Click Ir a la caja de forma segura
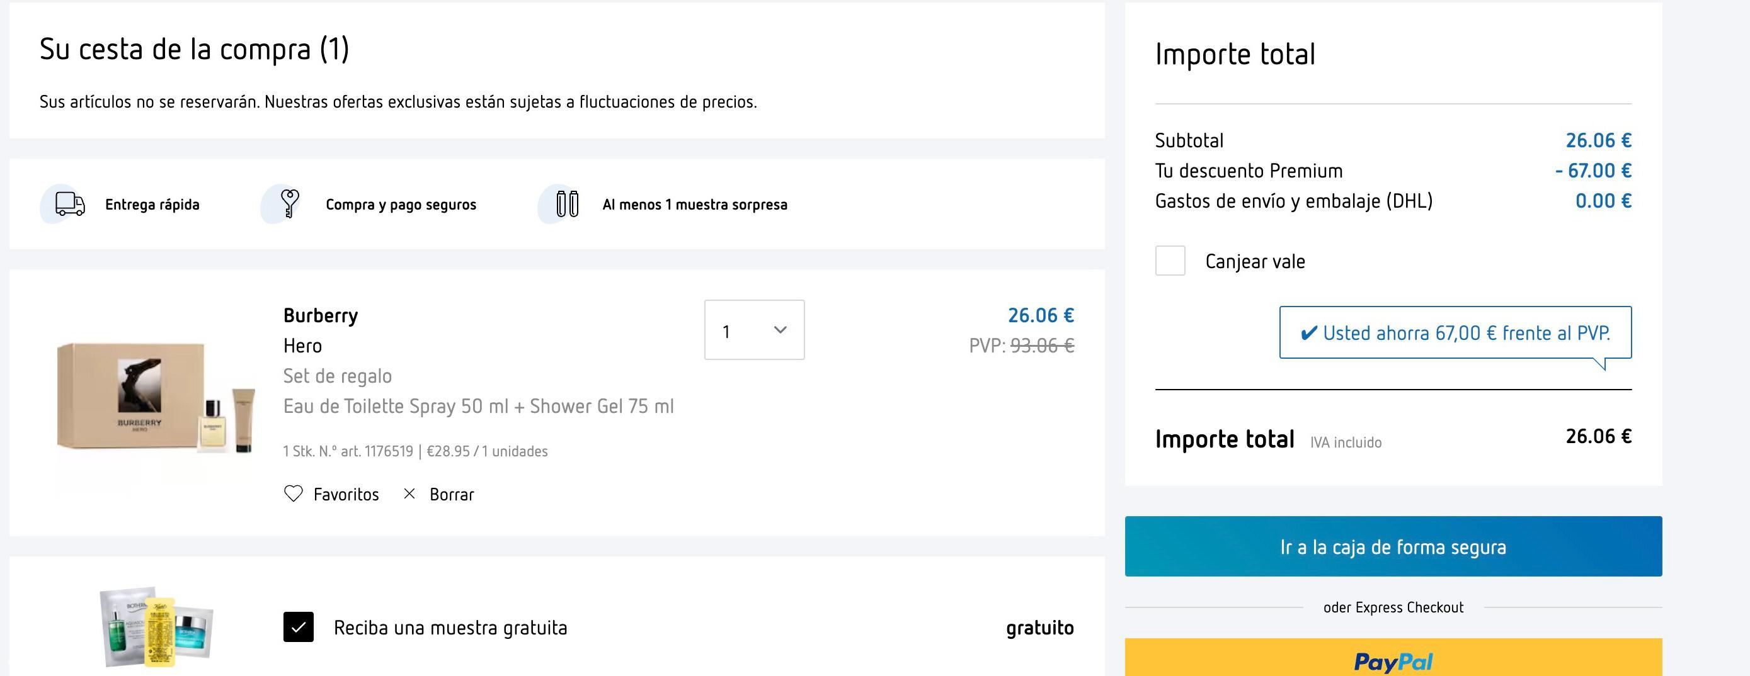The height and width of the screenshot is (676, 1750). [x=1393, y=546]
